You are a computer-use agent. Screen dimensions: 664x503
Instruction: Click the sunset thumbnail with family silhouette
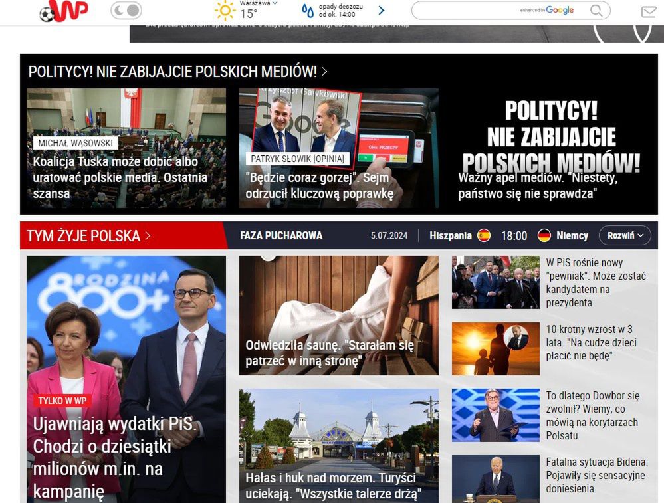tap(495, 349)
